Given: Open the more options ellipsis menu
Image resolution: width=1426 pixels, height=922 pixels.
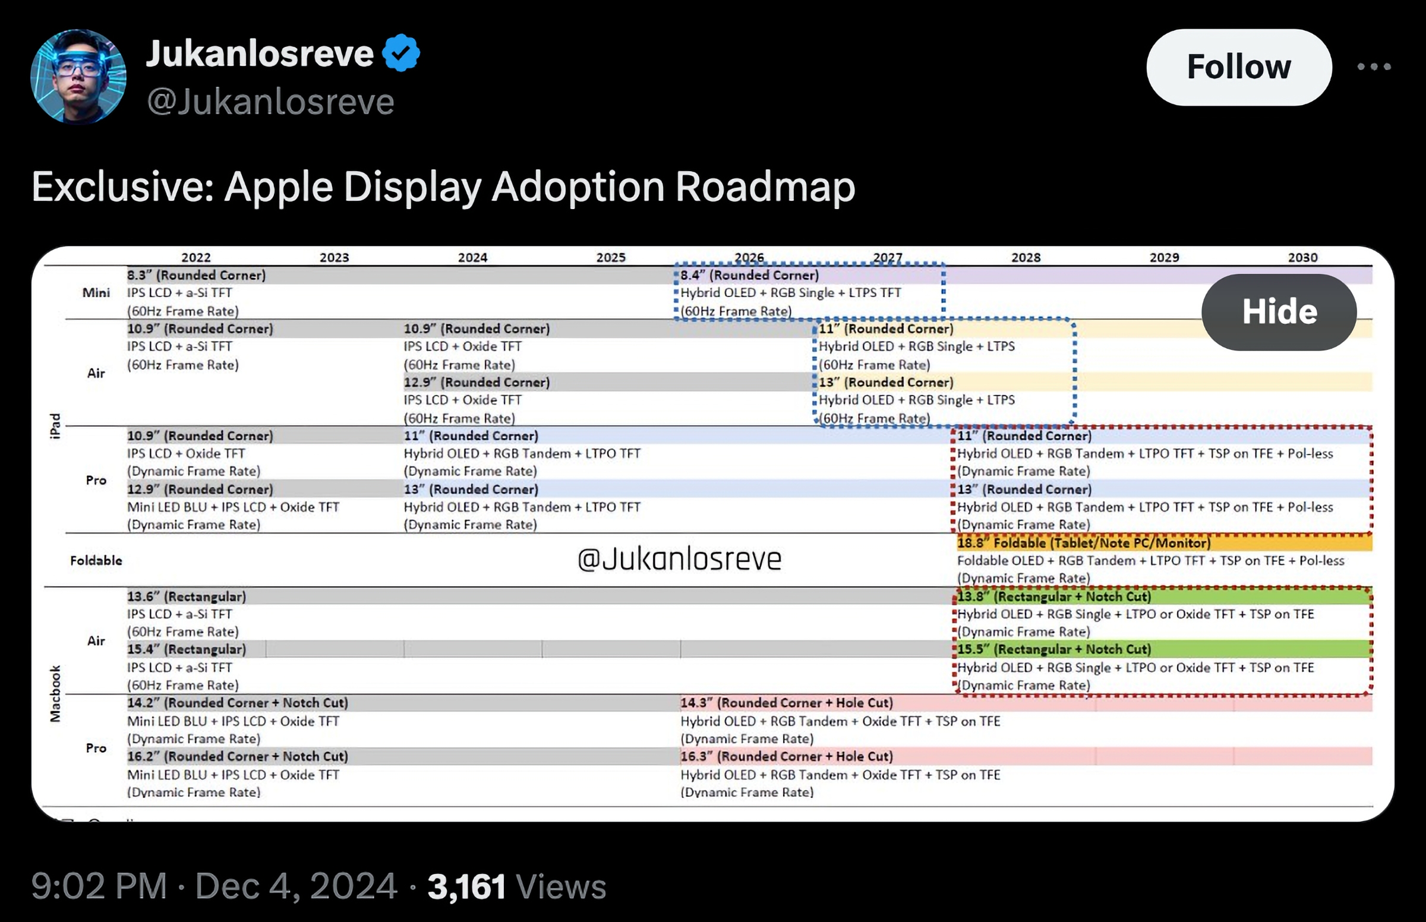Looking at the screenshot, I should click(1374, 67).
